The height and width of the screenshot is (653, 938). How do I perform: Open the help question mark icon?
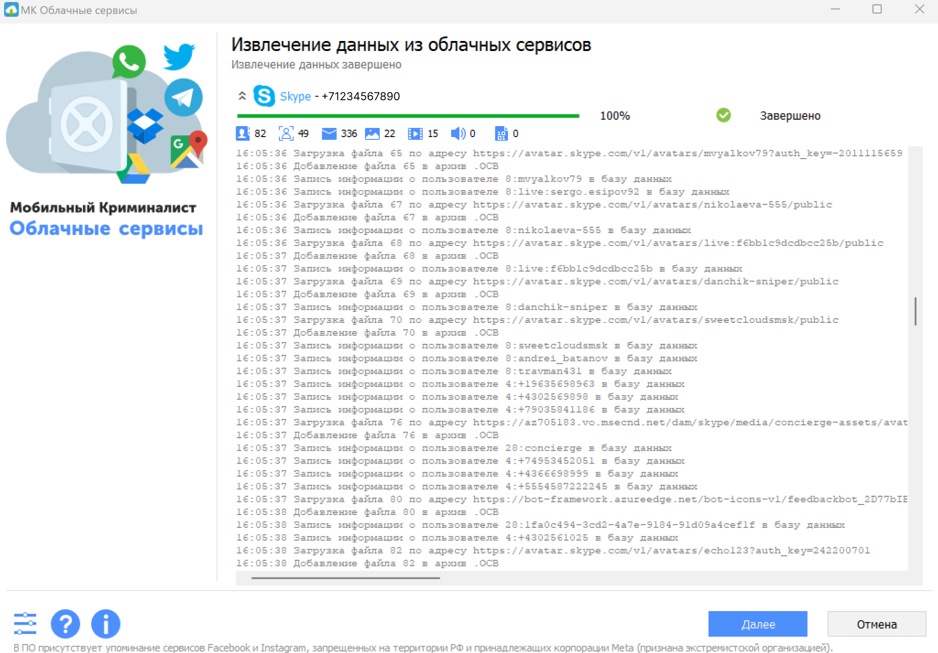coord(65,623)
